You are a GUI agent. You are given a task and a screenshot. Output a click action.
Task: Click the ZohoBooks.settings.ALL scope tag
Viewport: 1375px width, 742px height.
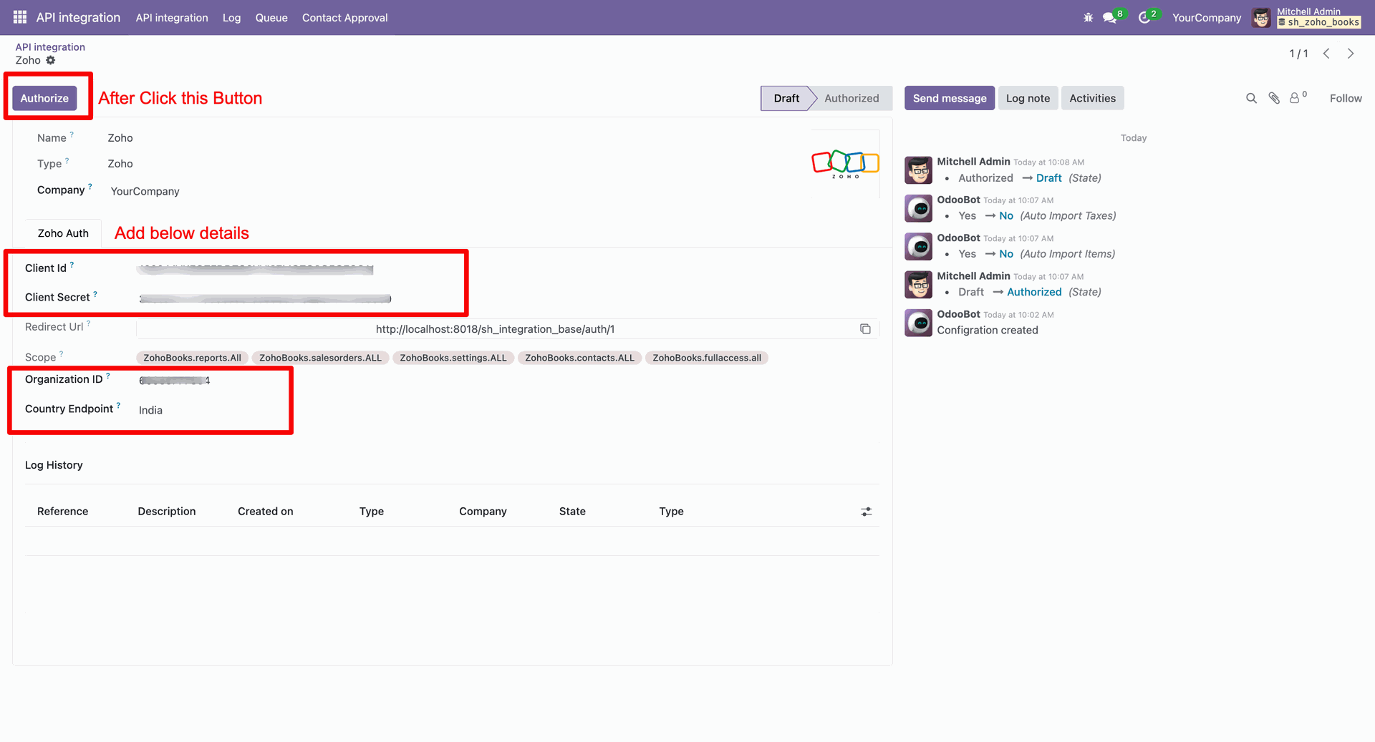point(453,358)
